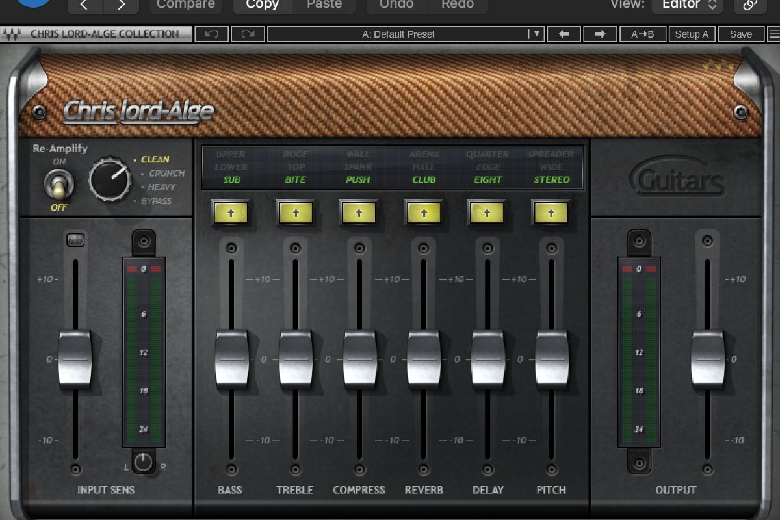This screenshot has height=520, width=780.
Task: Click the preset menu down arrow
Action: (x=536, y=34)
